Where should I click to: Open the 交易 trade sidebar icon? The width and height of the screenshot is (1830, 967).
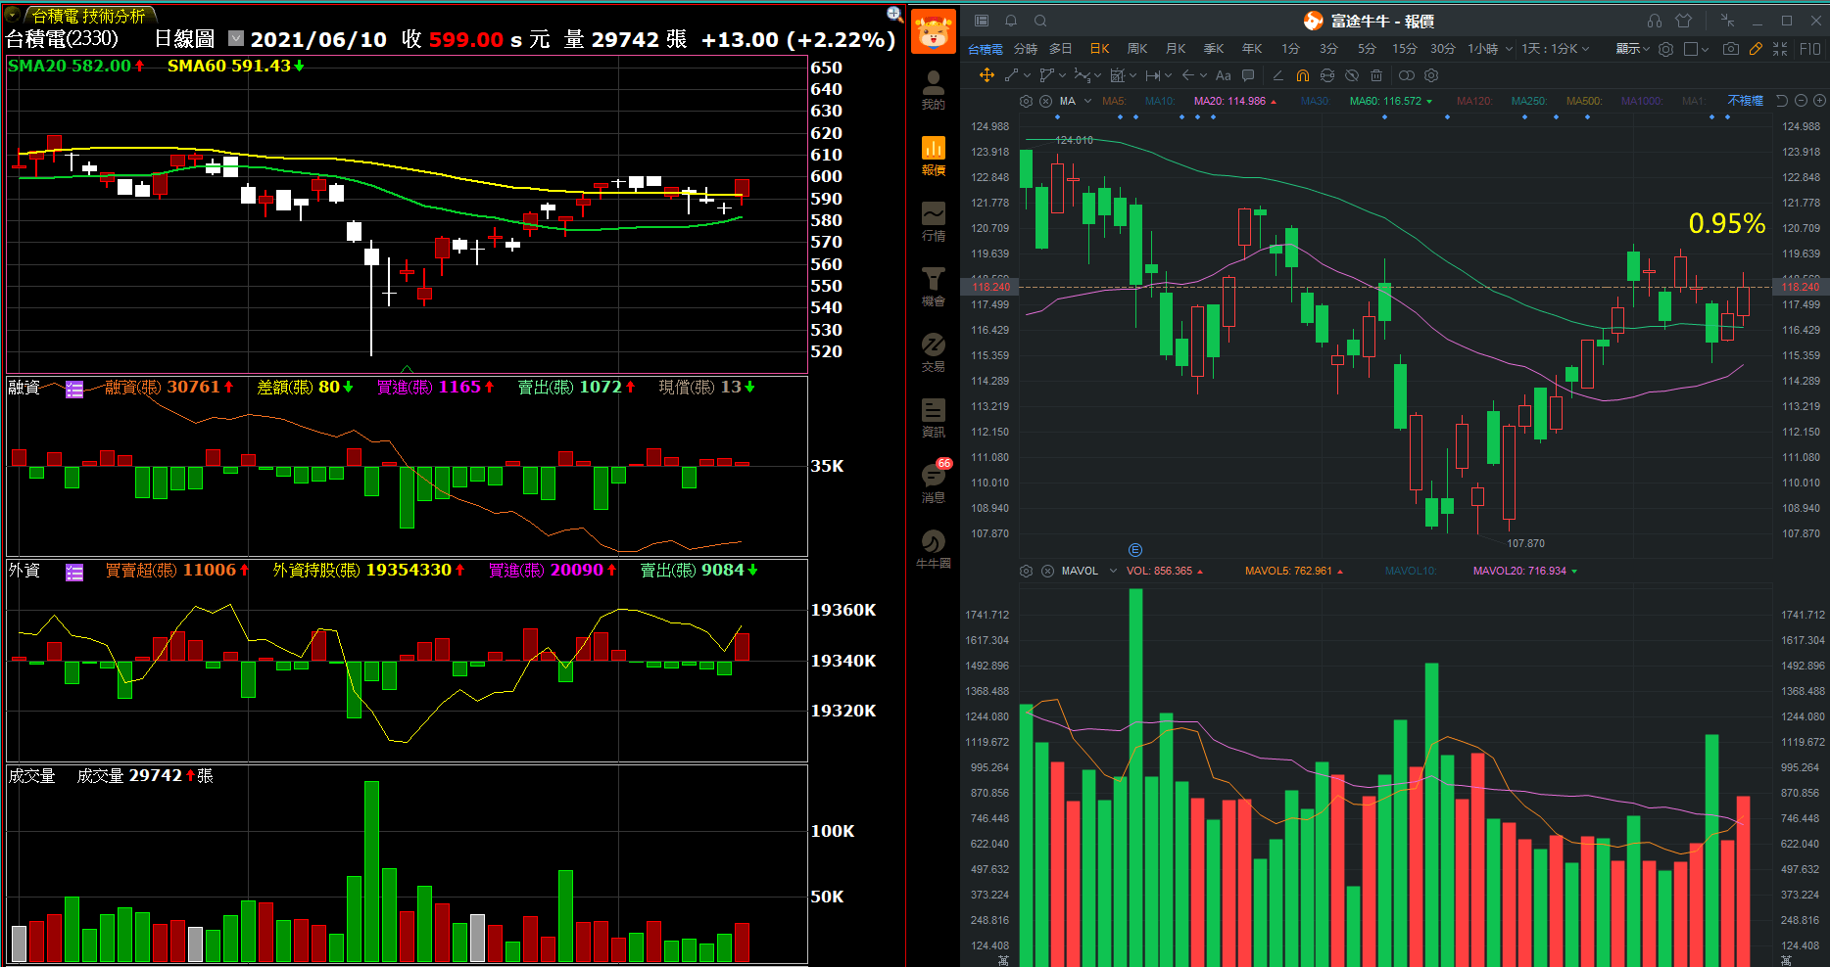pyautogui.click(x=933, y=351)
